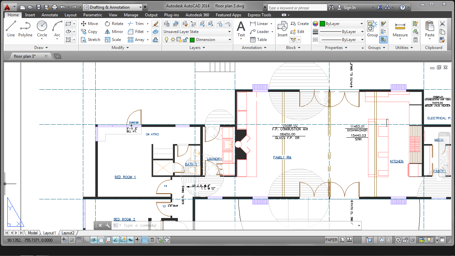Viewport: 455px width, 256px height.
Task: Open the Drafting & Annotation workspace dropdown
Action: click(140, 7)
